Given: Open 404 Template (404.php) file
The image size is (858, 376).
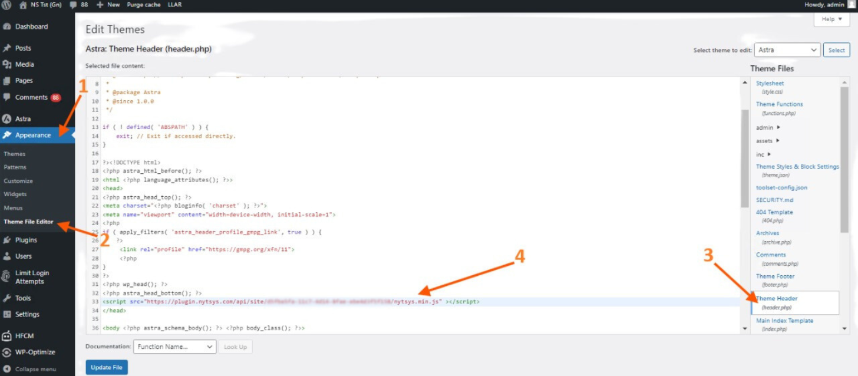Looking at the screenshot, I should (x=775, y=216).
